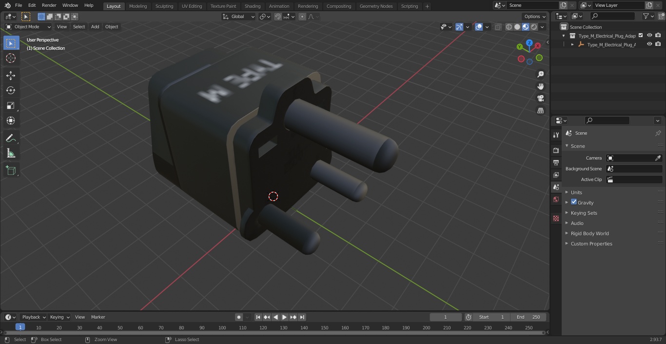Toggle proportional editing
666x344 pixels.
pyautogui.click(x=302, y=17)
